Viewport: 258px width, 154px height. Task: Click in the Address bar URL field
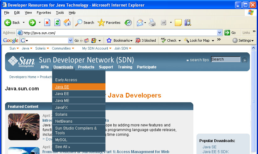pos(120,33)
